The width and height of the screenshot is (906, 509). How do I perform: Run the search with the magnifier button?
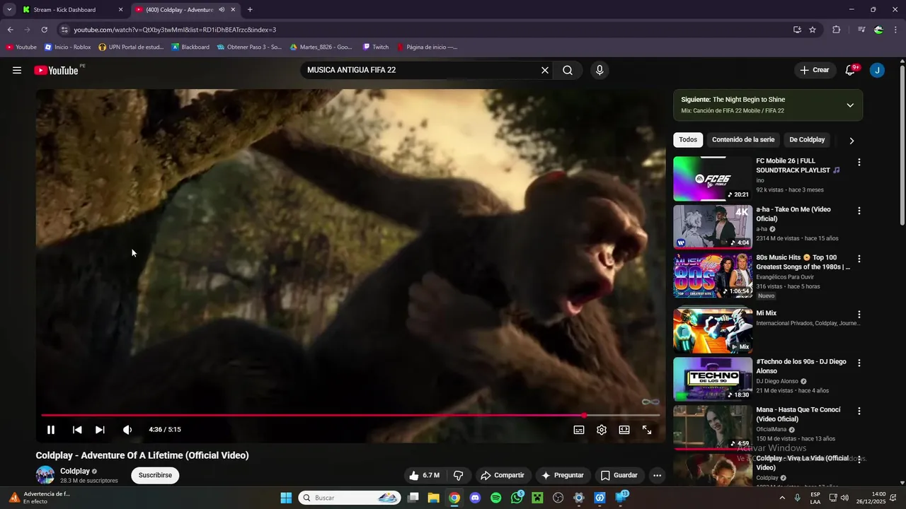(568, 70)
